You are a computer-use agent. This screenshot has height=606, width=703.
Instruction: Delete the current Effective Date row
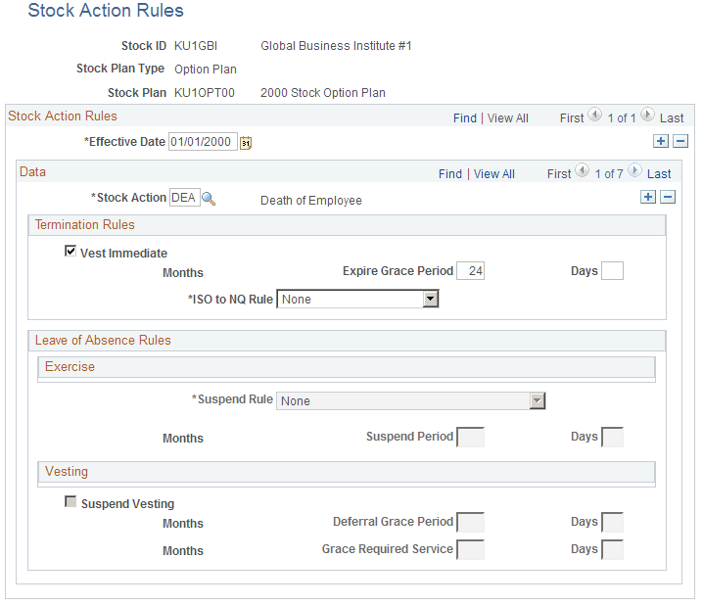click(x=680, y=141)
